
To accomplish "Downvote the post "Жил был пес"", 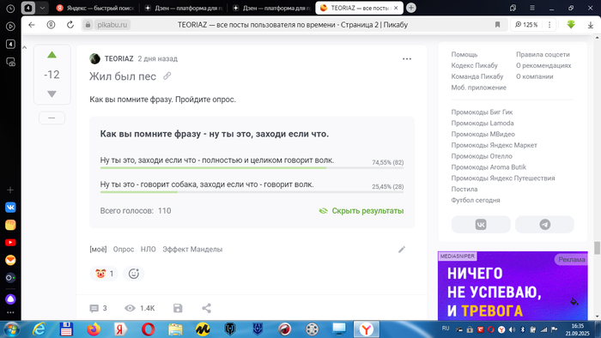I will 52,94.
